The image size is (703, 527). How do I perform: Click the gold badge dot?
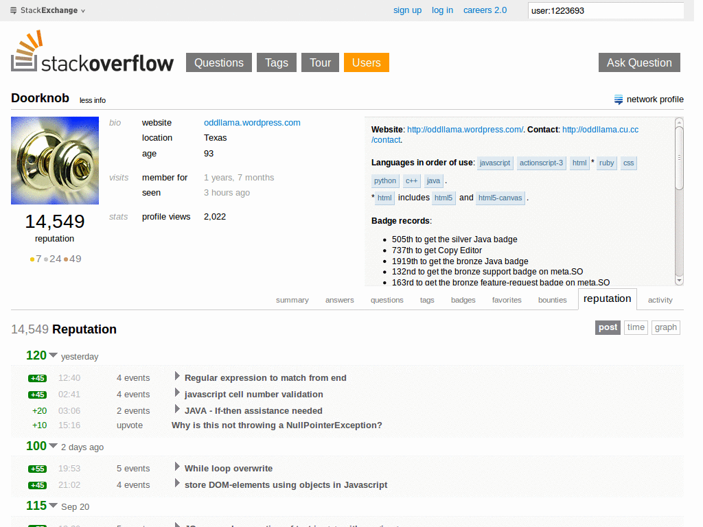(x=32, y=259)
